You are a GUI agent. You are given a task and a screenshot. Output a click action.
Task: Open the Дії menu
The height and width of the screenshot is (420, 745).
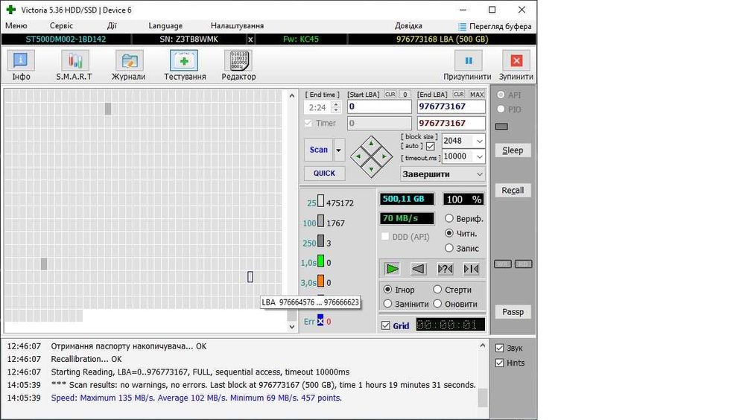112,25
